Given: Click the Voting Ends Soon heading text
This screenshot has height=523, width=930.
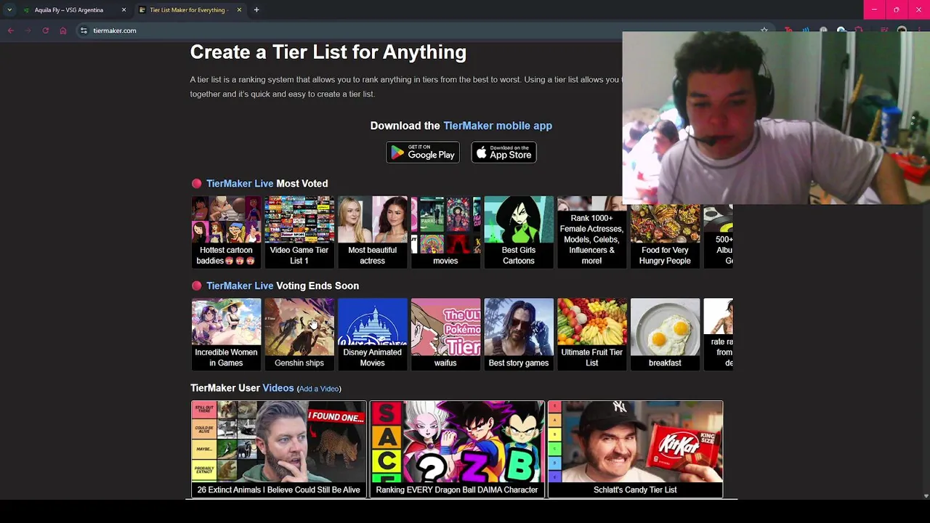Looking at the screenshot, I should coord(318,286).
